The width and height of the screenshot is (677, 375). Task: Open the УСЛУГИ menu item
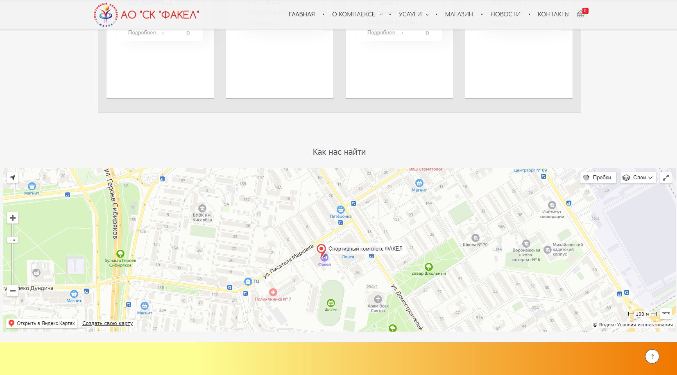[410, 14]
